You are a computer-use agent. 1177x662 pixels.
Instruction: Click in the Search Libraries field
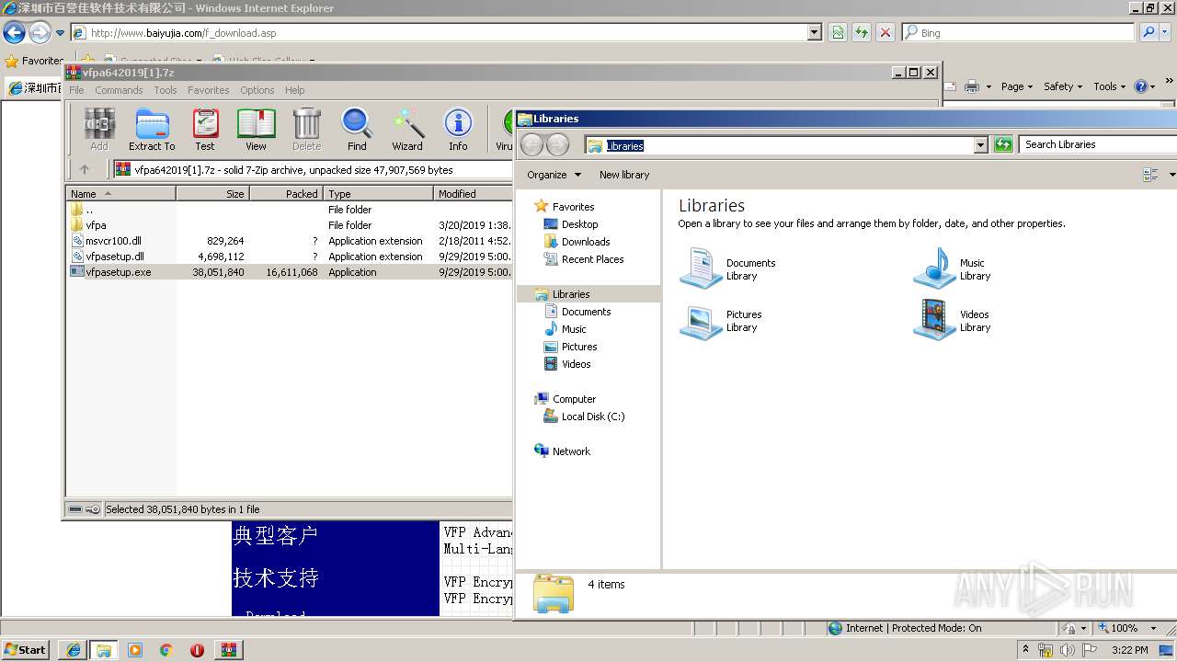1097,144
